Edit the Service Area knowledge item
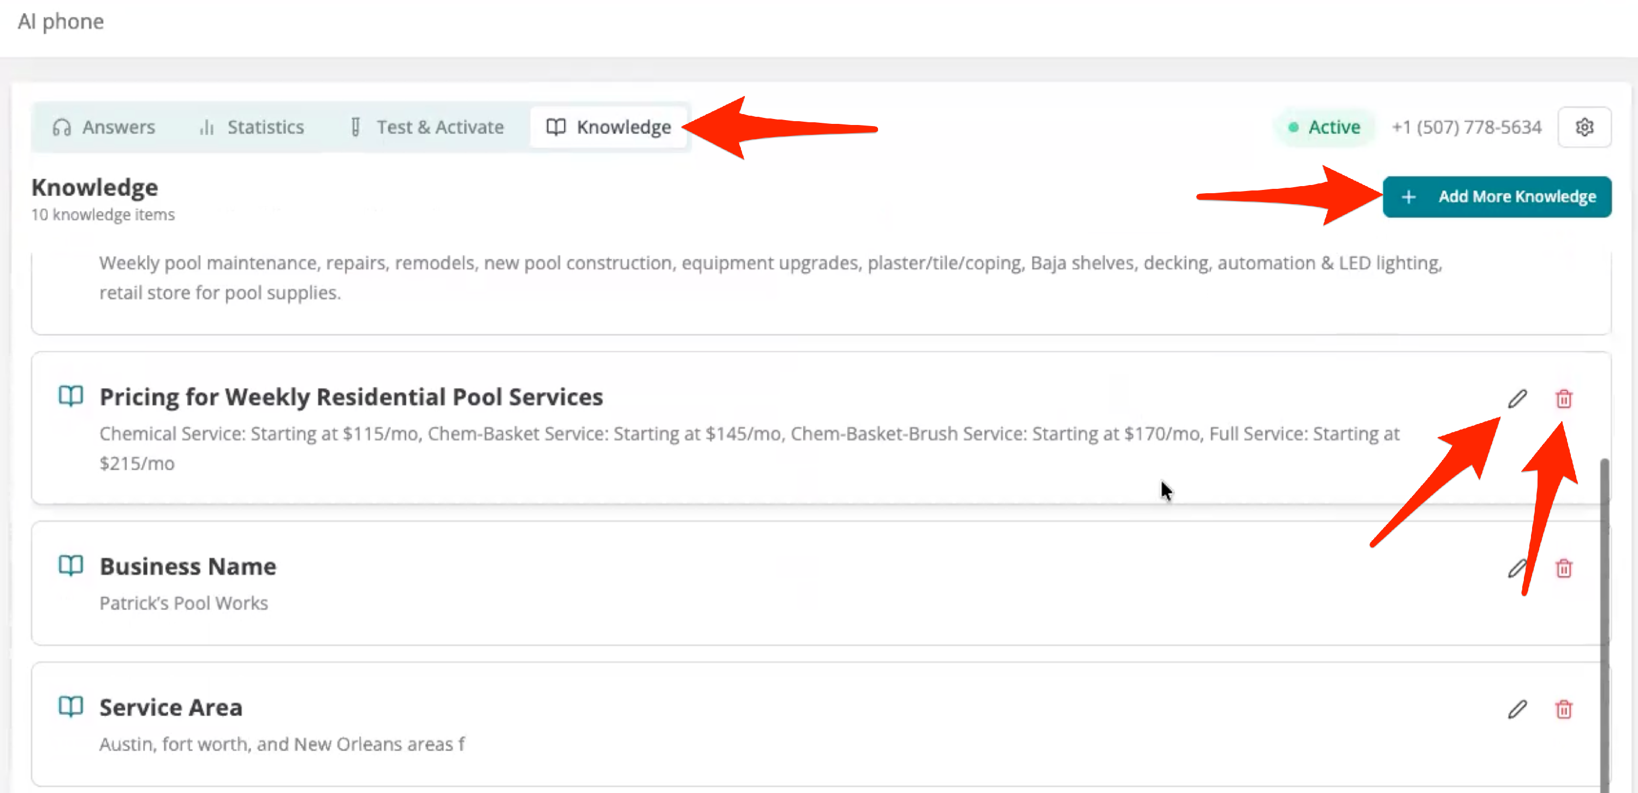1638x793 pixels. pyautogui.click(x=1517, y=709)
